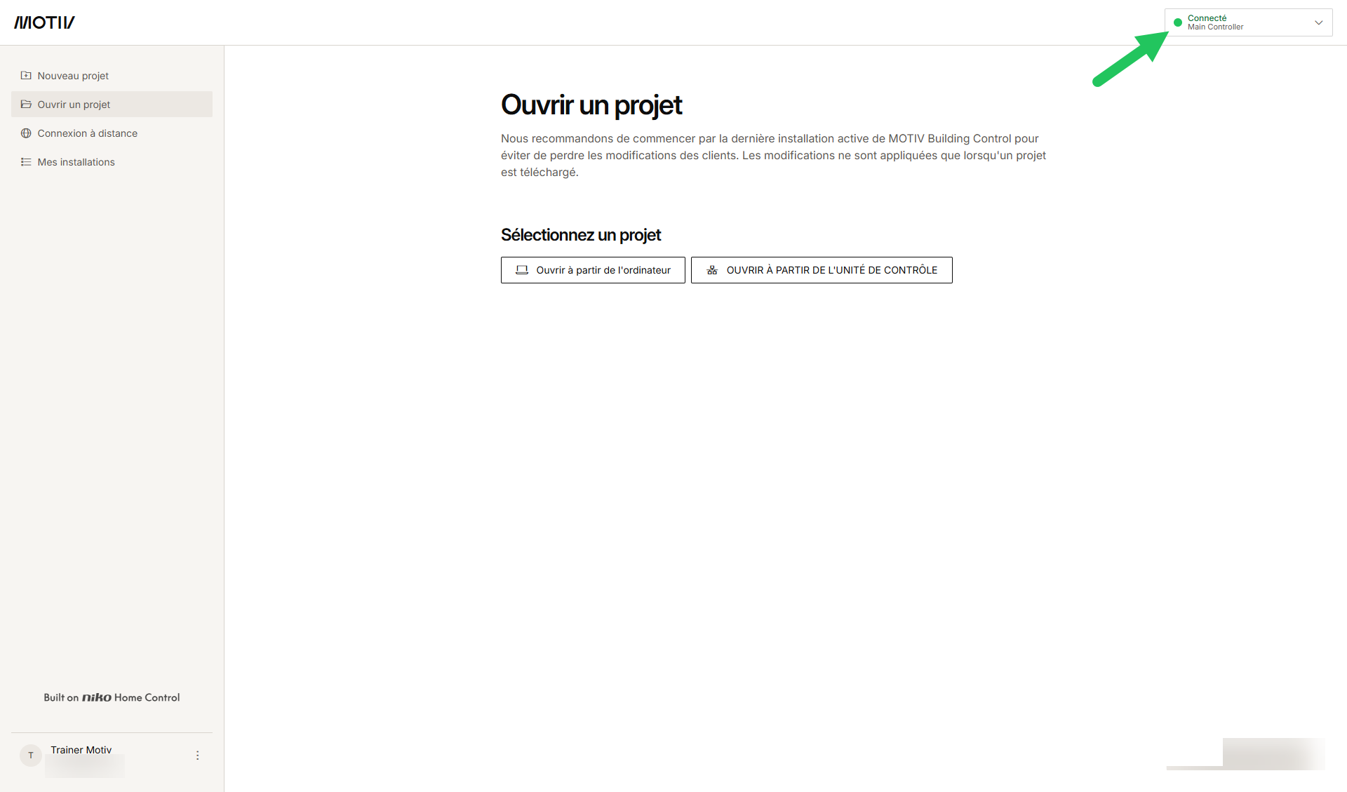Click the list icon for Mes installations

point(26,162)
